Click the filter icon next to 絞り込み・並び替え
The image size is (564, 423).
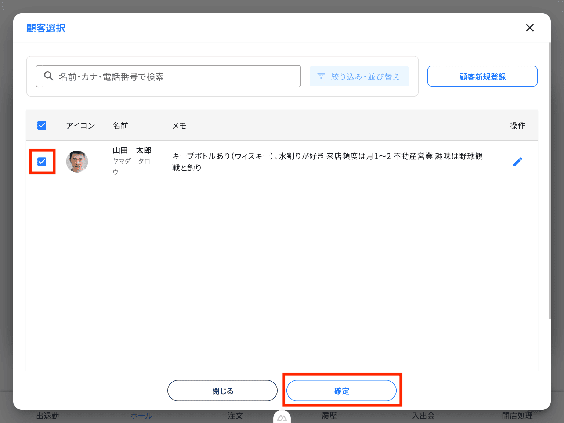point(321,76)
